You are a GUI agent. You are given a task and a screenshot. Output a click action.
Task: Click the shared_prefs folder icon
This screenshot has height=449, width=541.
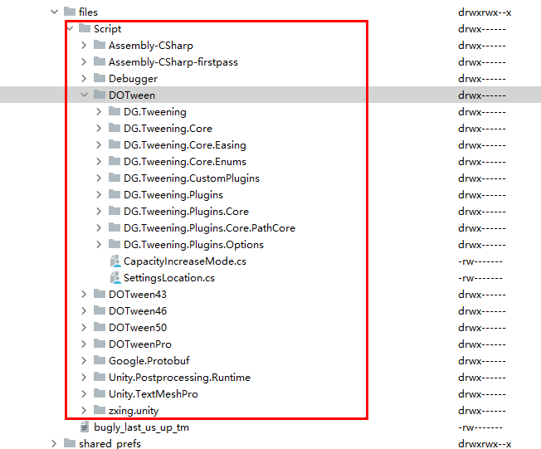coord(70,443)
